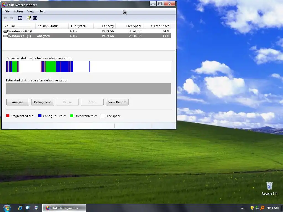This screenshot has width=283, height=212.
Task: Minimize the Disk Defragmenter window
Action: pos(153,4)
